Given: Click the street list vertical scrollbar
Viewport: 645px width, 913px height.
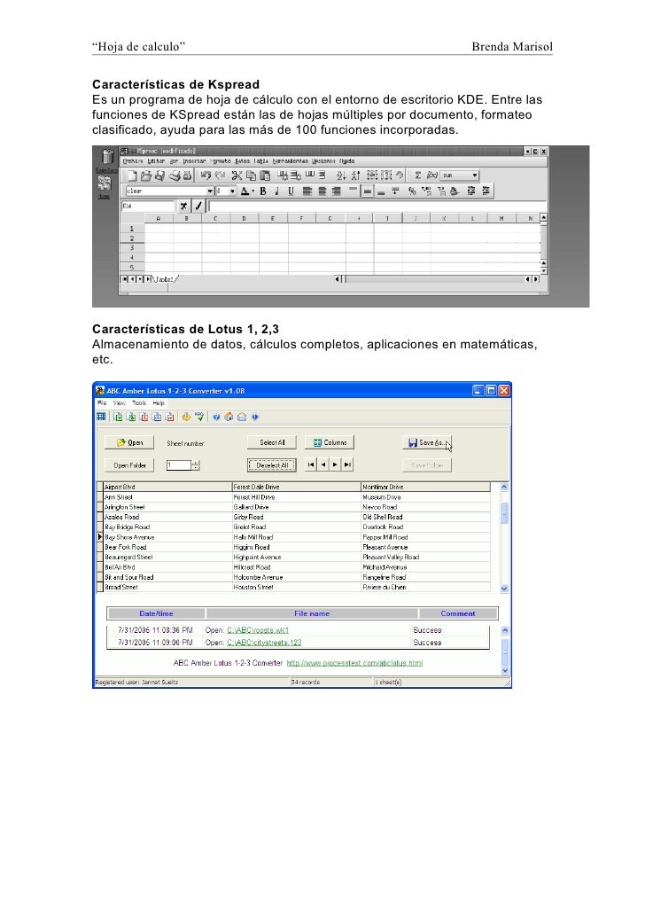Looking at the screenshot, I should (504, 537).
